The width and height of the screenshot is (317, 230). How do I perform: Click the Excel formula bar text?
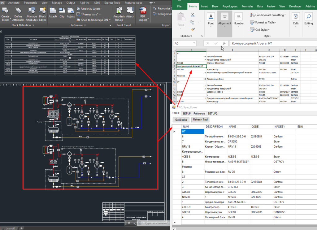[252, 43]
